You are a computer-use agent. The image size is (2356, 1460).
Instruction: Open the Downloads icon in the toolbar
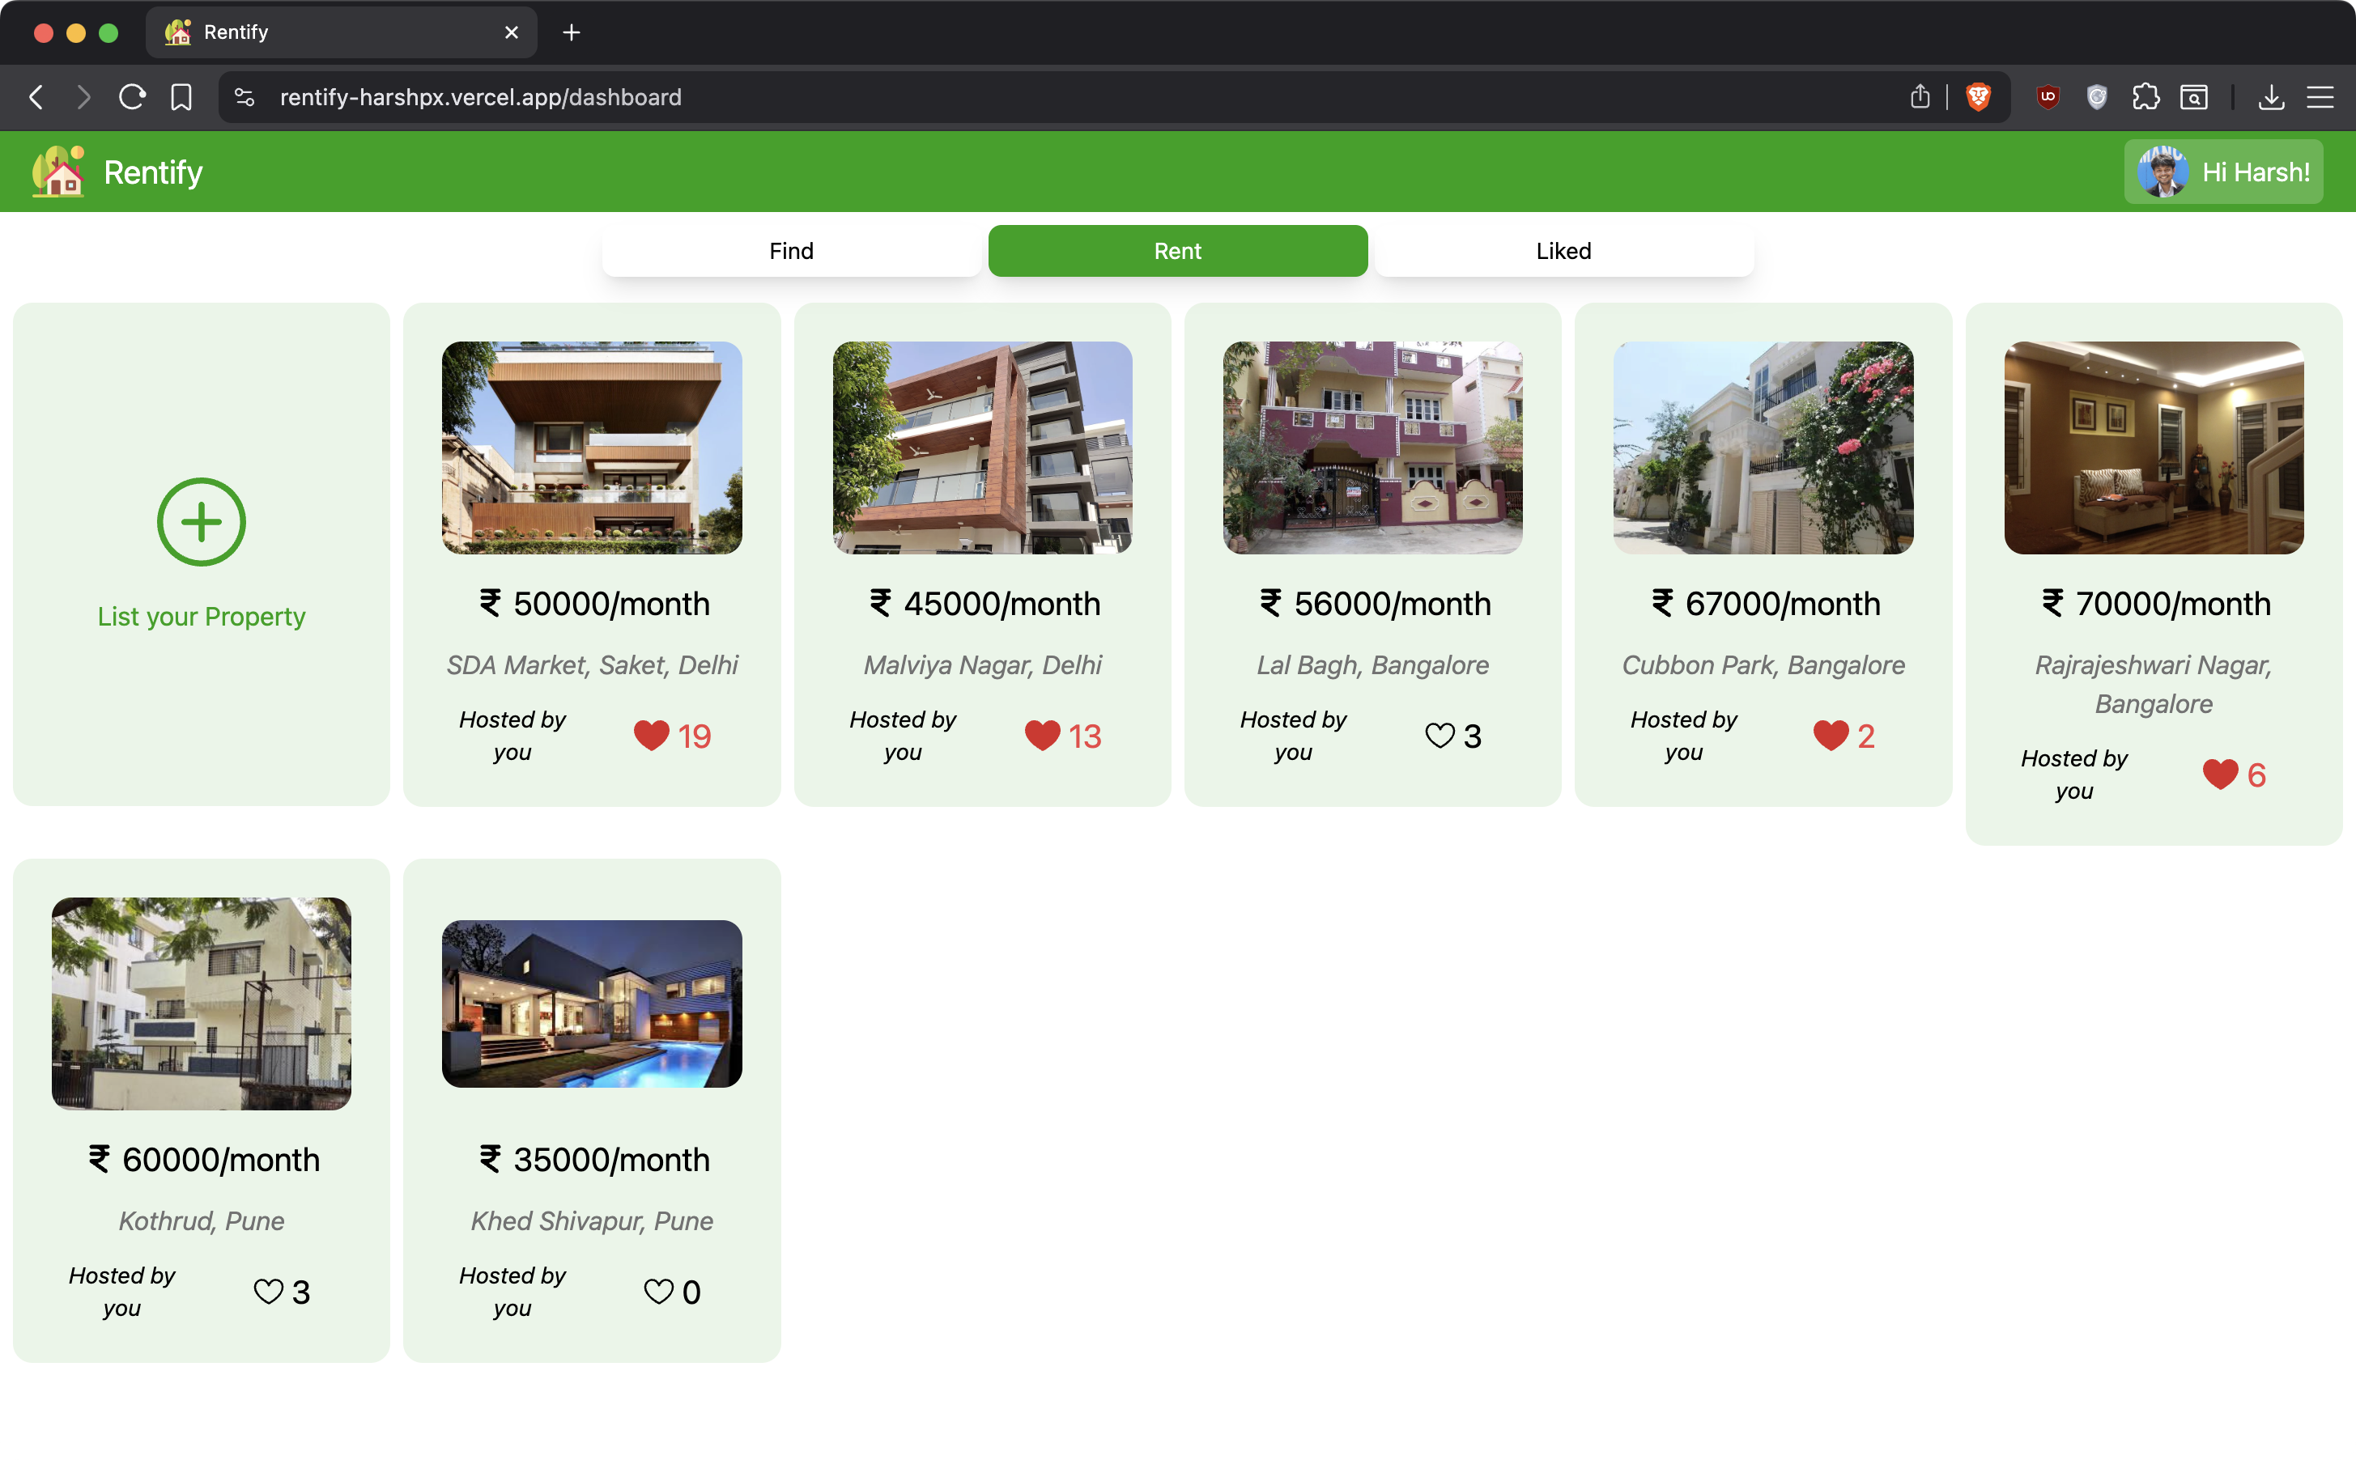pyautogui.click(x=2271, y=96)
